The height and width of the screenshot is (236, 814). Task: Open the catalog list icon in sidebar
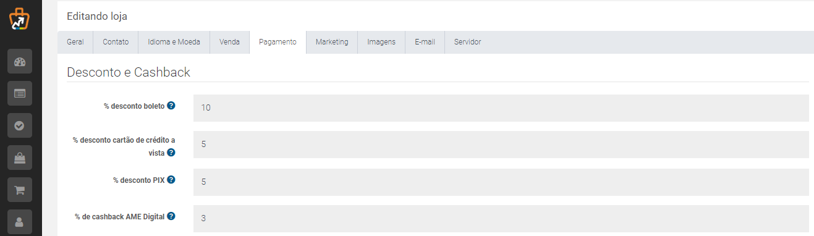pyautogui.click(x=20, y=93)
